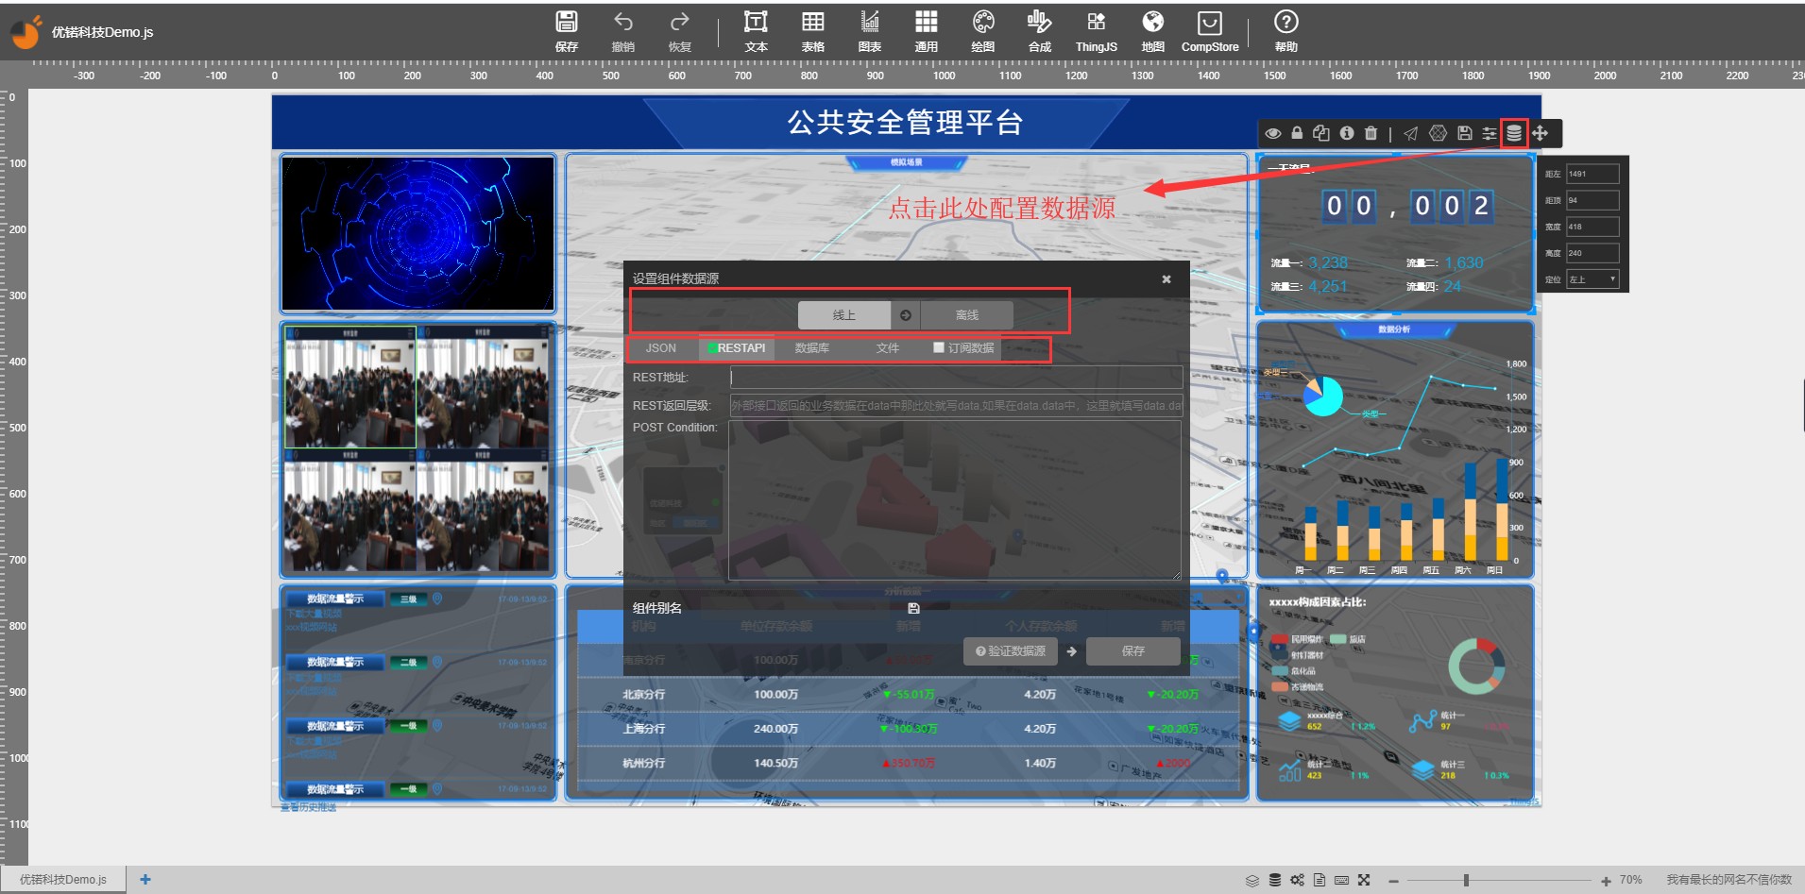Copy the component with the duplicate icon

click(1321, 133)
